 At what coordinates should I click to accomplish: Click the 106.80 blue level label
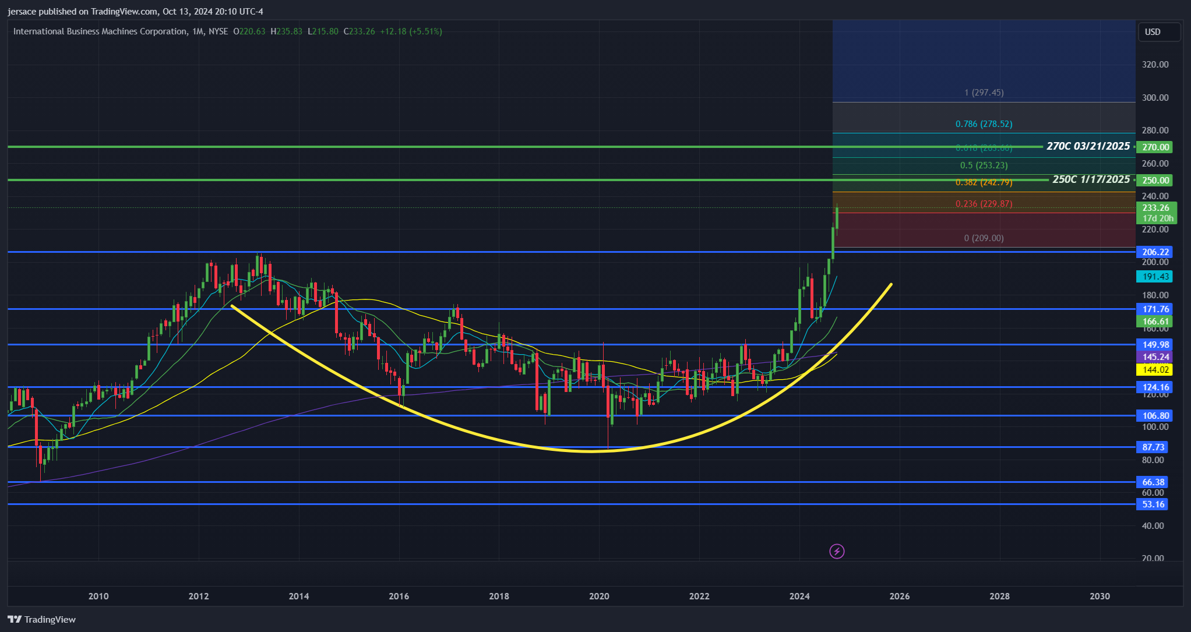pyautogui.click(x=1155, y=415)
